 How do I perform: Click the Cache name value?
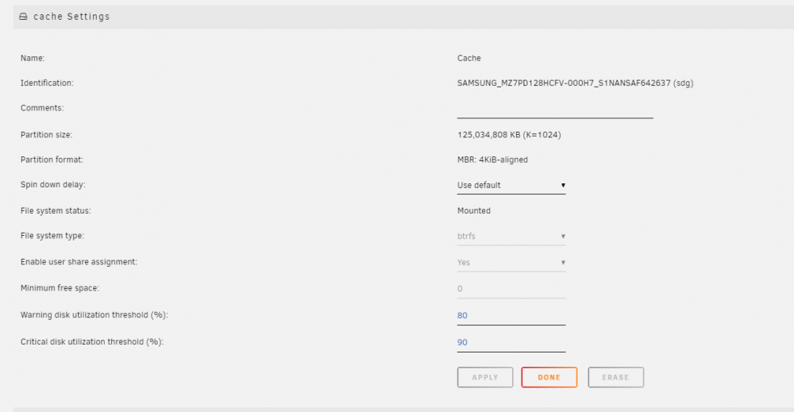(469, 58)
